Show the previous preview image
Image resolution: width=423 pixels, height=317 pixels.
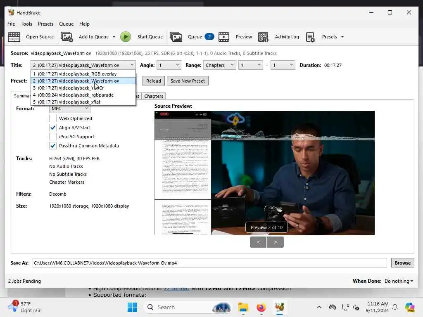click(x=258, y=242)
